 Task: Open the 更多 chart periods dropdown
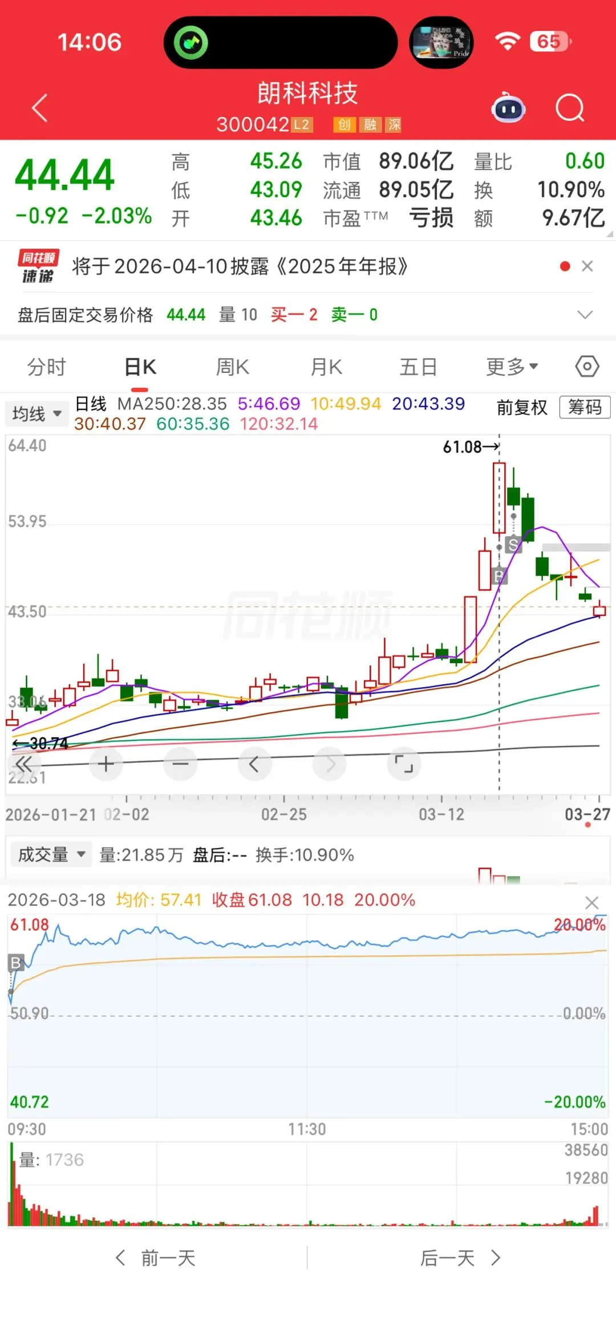click(512, 367)
